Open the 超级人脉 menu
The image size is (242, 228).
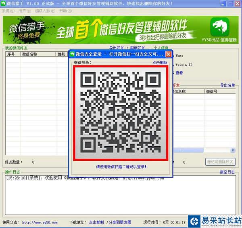(x=45, y=11)
